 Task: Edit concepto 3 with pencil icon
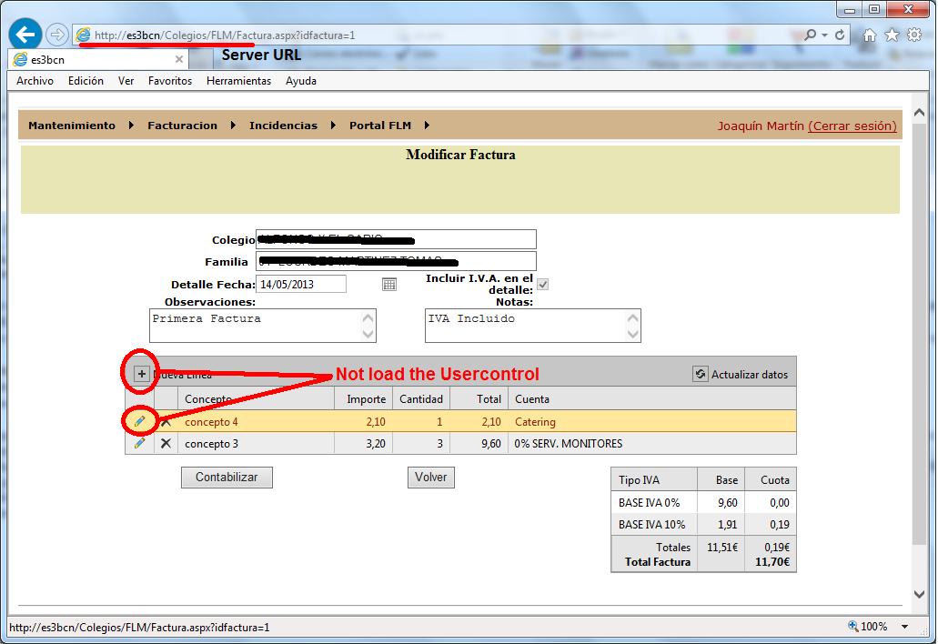coord(139,443)
